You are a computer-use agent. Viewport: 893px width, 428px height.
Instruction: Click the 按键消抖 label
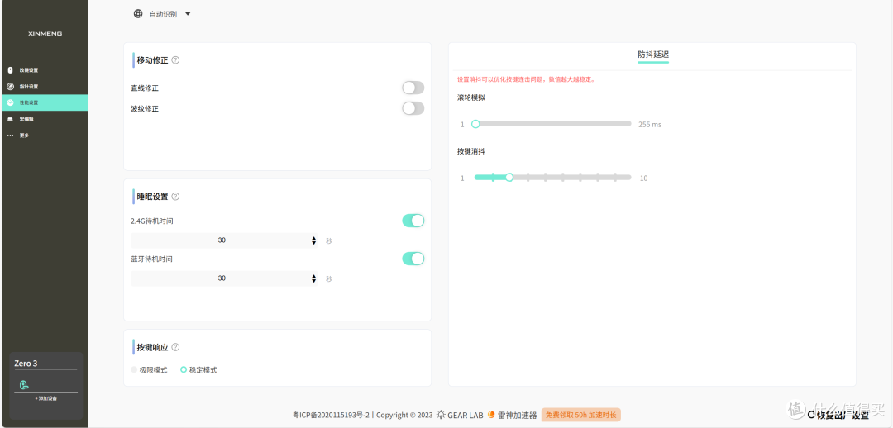click(471, 151)
